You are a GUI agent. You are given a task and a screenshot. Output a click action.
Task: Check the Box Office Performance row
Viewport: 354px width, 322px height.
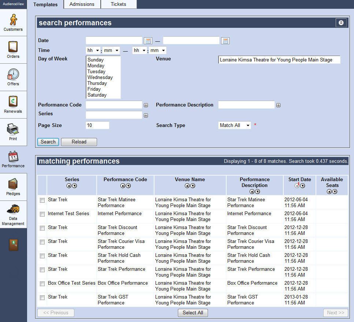(x=42, y=284)
